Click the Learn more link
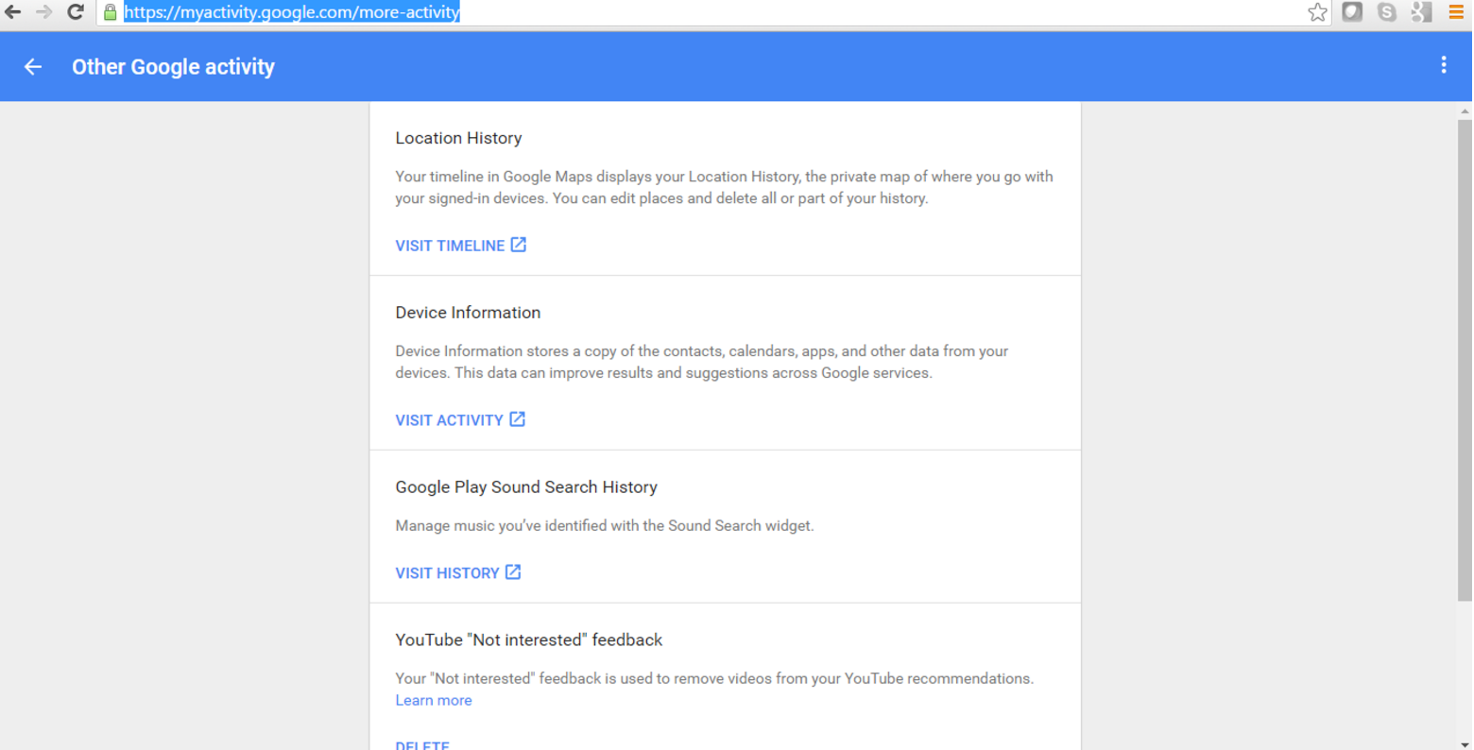 (434, 701)
